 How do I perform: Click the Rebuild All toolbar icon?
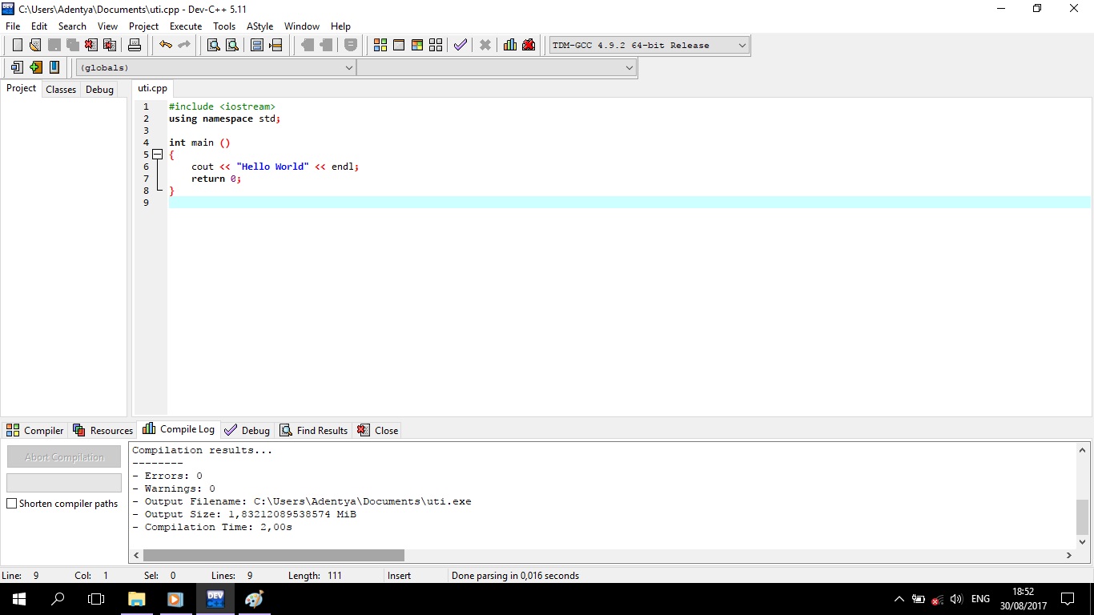click(436, 45)
